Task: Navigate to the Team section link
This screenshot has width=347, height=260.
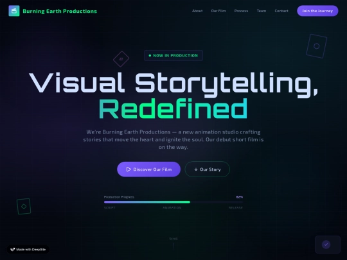Action: click(x=262, y=11)
